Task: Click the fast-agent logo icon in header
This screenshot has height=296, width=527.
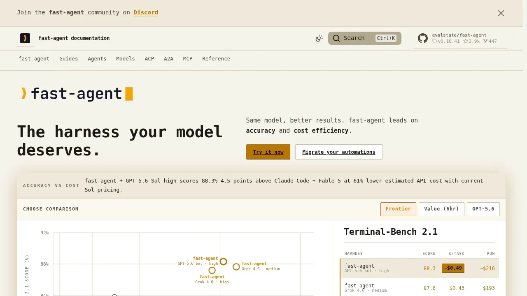Action: (x=25, y=38)
